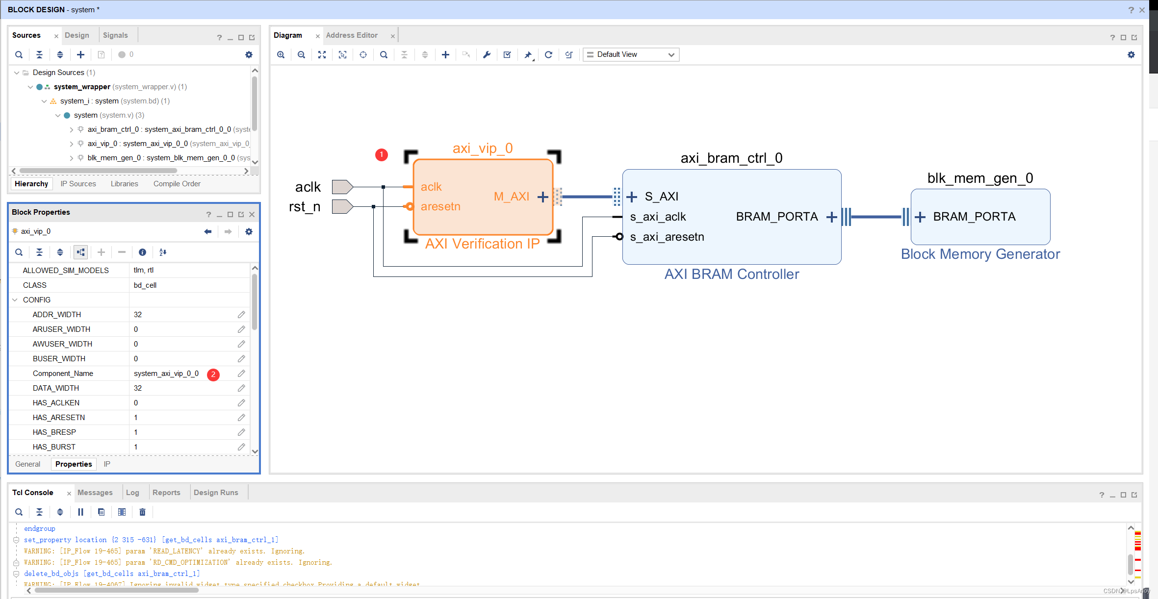
Task: Click Validate Design checkmark icon
Action: [x=507, y=54]
